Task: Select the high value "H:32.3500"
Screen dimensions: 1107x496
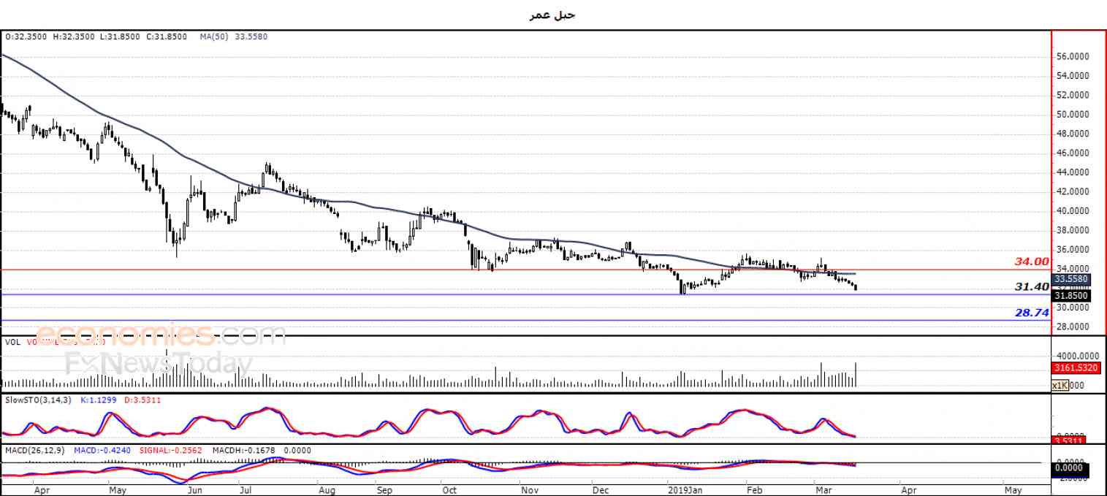Action: (x=75, y=36)
